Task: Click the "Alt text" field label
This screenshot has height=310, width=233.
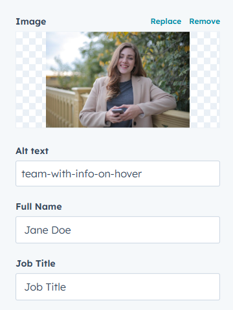Action: pyautogui.click(x=32, y=151)
